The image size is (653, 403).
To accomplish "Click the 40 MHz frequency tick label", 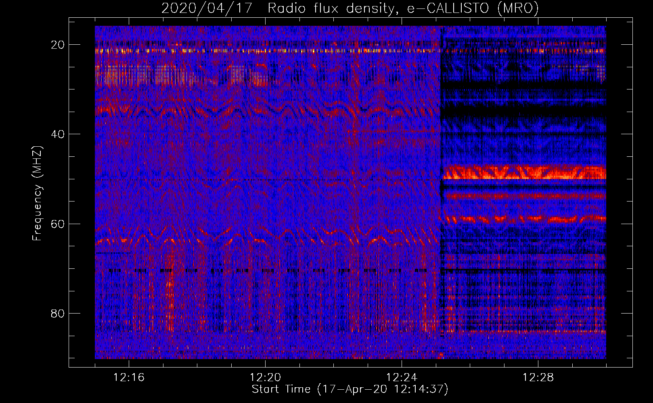I will point(58,134).
